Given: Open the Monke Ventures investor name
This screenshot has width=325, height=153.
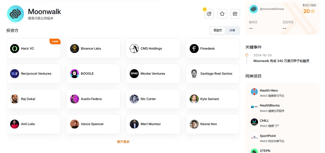Looking at the screenshot, I should click(153, 74).
